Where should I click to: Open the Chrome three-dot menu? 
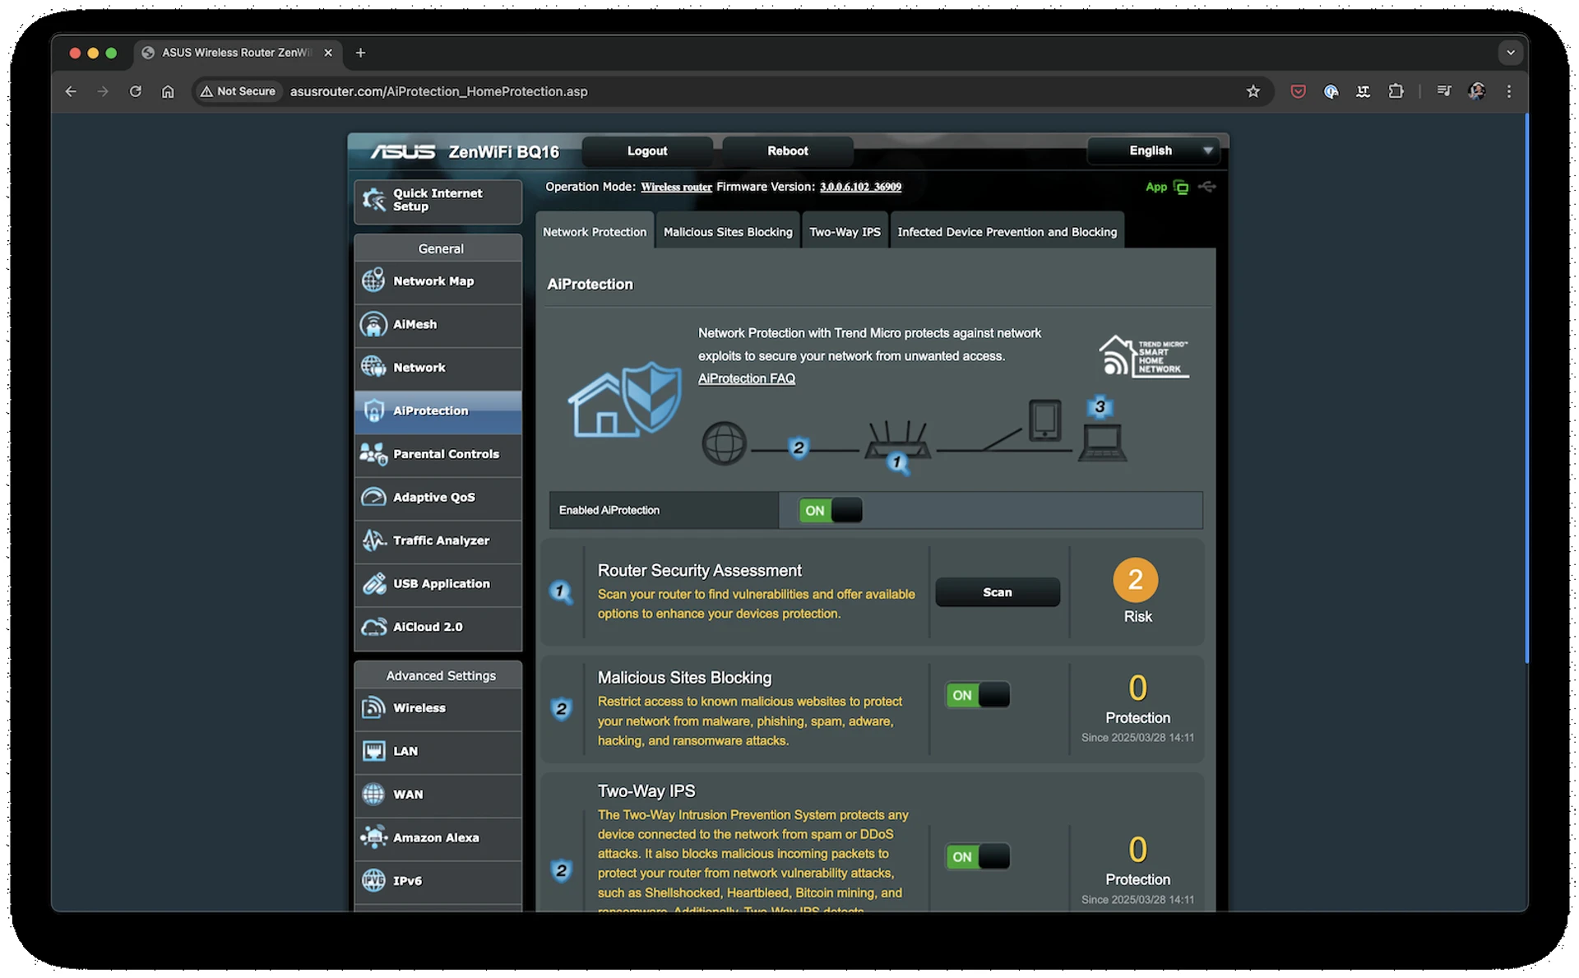pyautogui.click(x=1508, y=91)
